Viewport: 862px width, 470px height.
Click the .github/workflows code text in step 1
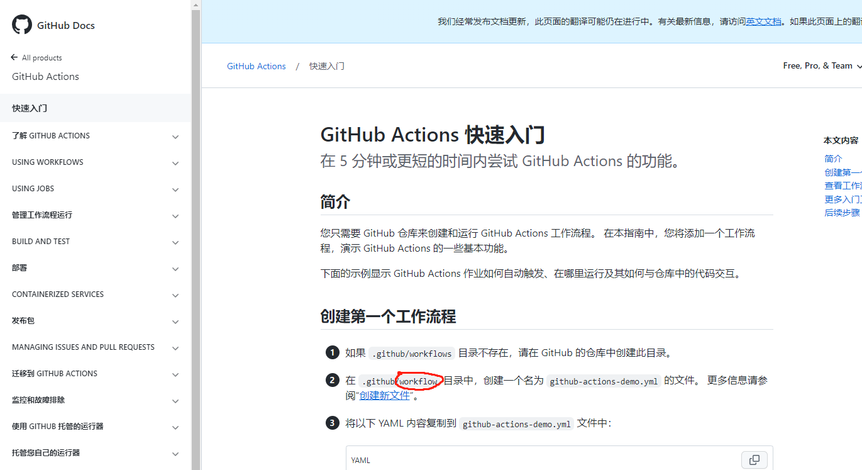click(x=412, y=354)
